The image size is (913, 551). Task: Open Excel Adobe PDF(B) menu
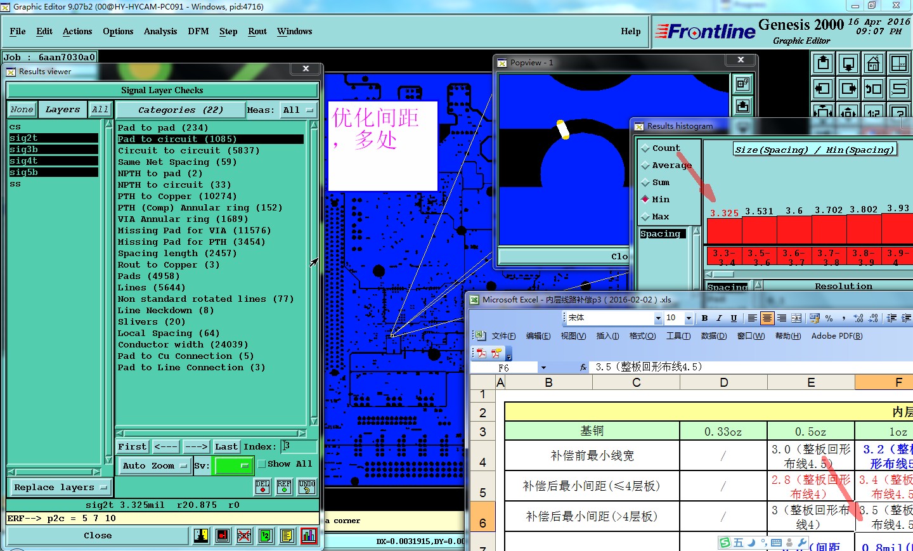coord(837,336)
